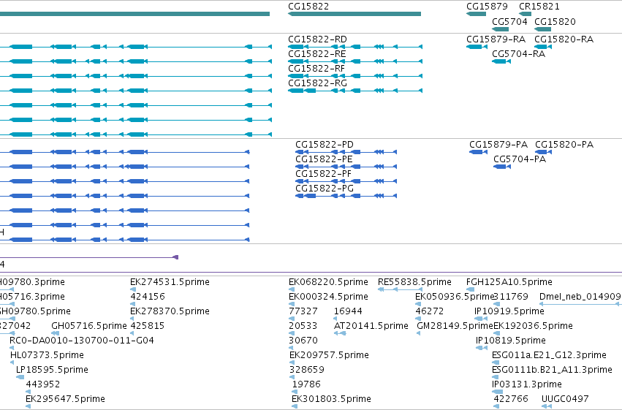Open EST IP10819.5prime

[x=511, y=341]
